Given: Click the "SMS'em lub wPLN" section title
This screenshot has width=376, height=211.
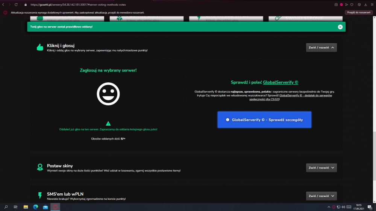Looking at the screenshot, I should click(65, 194).
